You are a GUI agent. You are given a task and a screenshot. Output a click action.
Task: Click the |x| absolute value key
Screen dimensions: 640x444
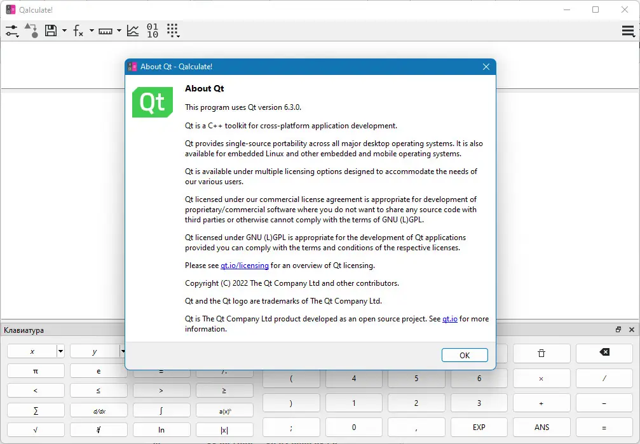[x=224, y=430]
